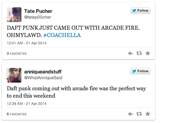The width and height of the screenshot is (187, 123).
Task: Retweet Tate Pucher's Daft Punk tweet
Action: (139, 54)
